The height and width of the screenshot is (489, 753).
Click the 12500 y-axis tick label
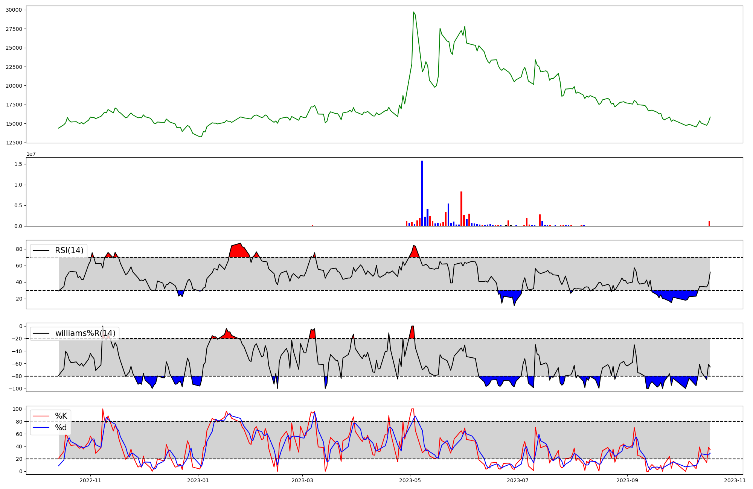pos(14,143)
